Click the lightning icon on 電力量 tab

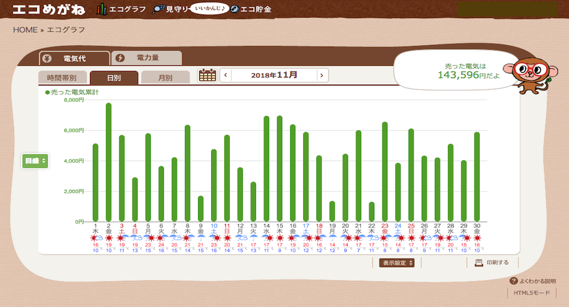(120, 58)
